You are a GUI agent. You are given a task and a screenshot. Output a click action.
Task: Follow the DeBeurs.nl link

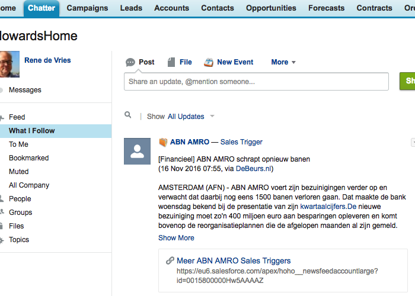[254, 169]
